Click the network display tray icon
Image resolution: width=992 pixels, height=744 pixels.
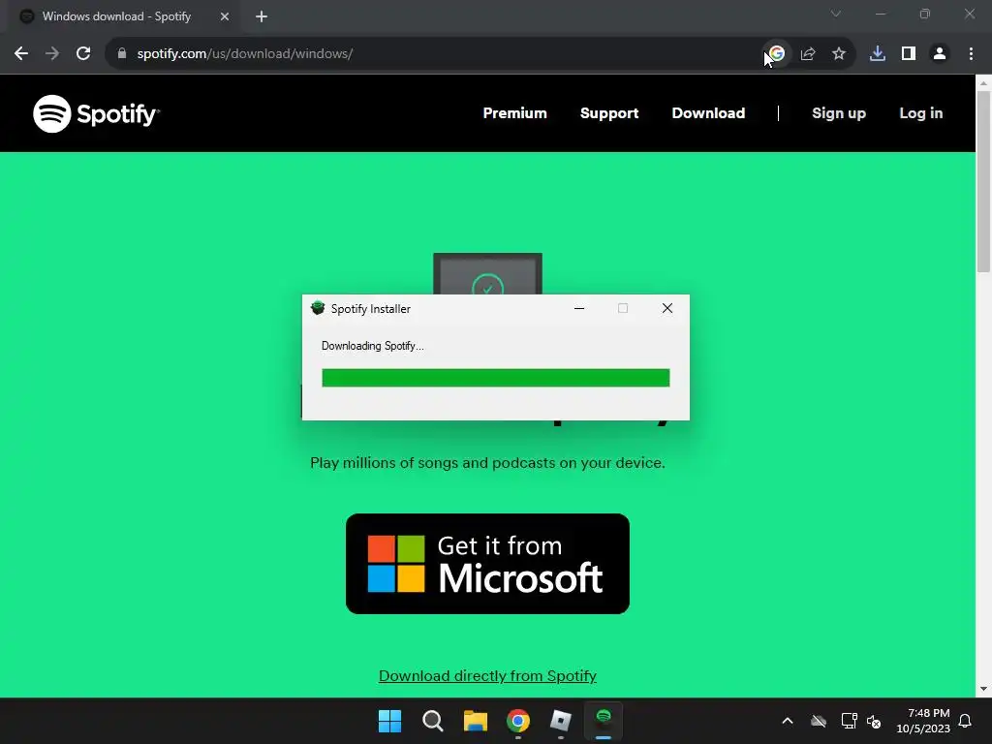point(849,721)
